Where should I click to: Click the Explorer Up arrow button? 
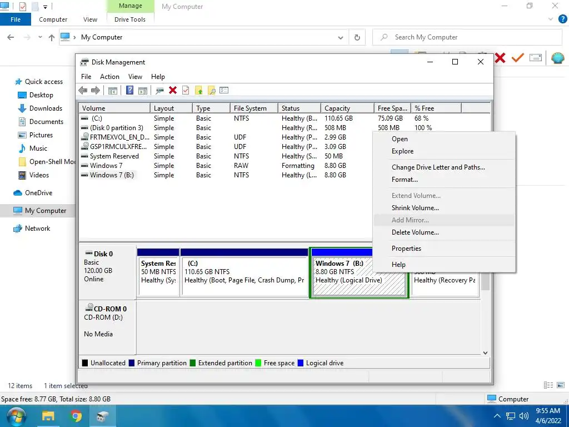(x=52, y=37)
